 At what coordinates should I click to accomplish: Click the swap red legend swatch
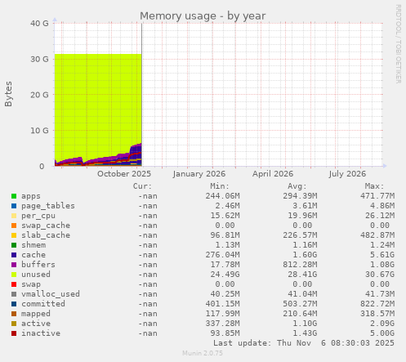coord(14,284)
